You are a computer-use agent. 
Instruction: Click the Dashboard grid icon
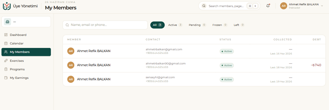pyautogui.click(x=6, y=35)
